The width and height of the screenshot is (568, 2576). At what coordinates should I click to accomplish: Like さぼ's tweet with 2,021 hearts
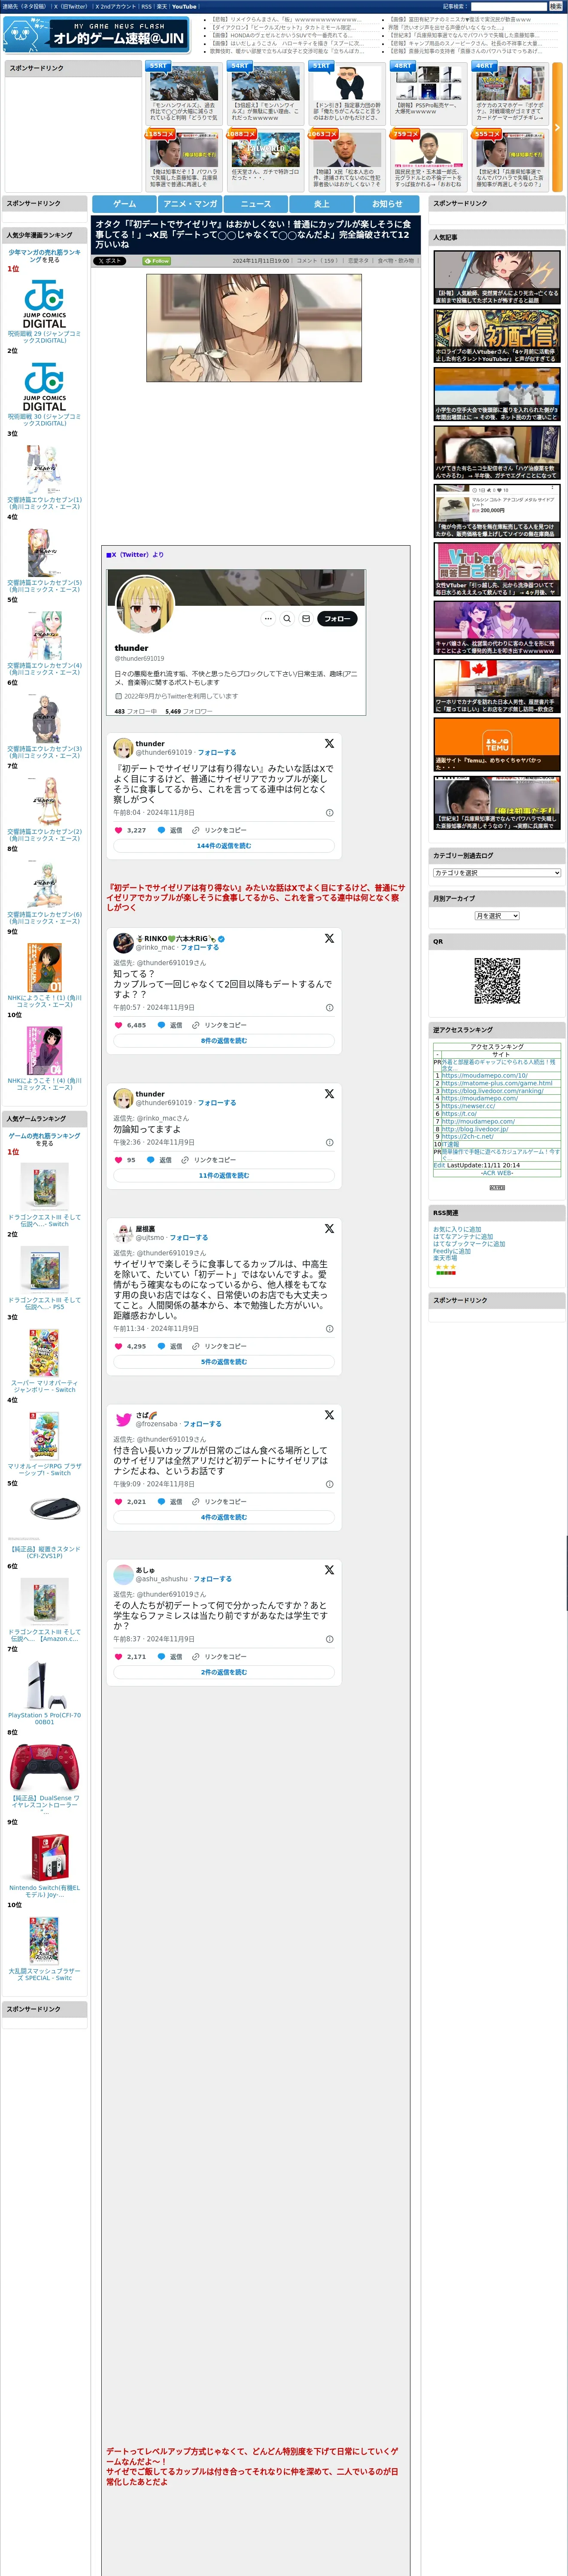click(x=118, y=1501)
